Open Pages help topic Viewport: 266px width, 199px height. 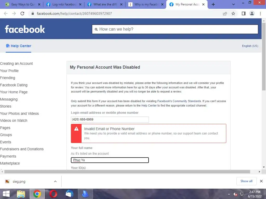point(5,128)
